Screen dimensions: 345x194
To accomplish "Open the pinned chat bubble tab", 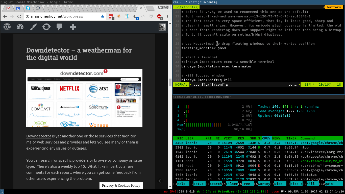I will click(x=38, y=8).
